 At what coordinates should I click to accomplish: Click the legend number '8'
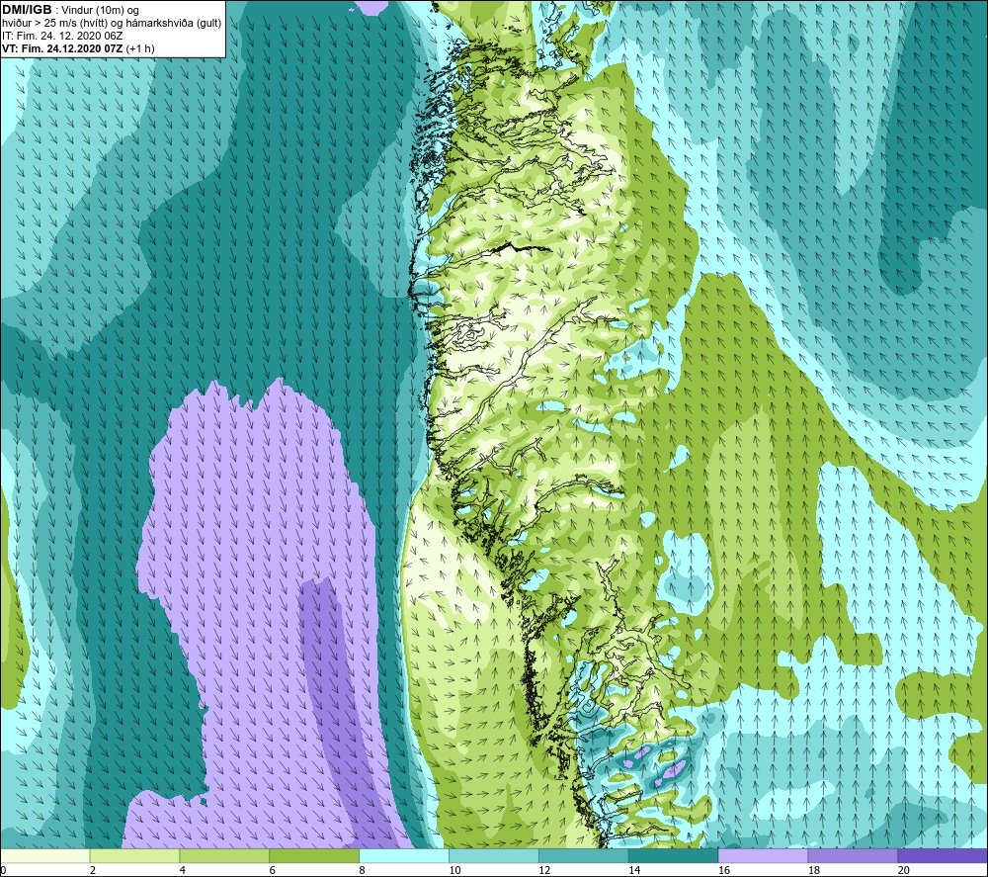point(363,870)
